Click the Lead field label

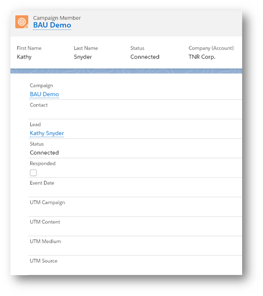35,124
